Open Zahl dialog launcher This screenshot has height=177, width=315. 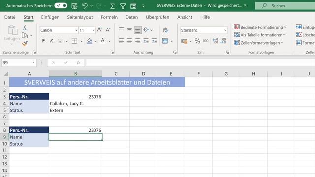click(227, 52)
